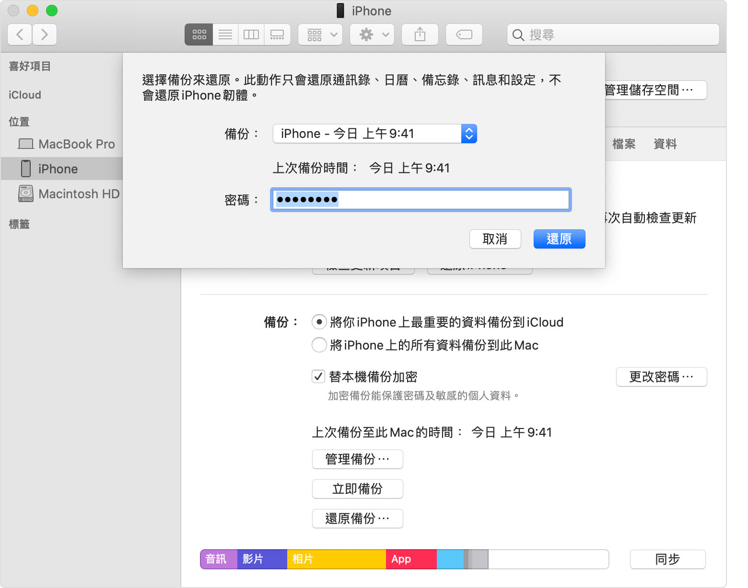Go back with the left chevron button

20,34
